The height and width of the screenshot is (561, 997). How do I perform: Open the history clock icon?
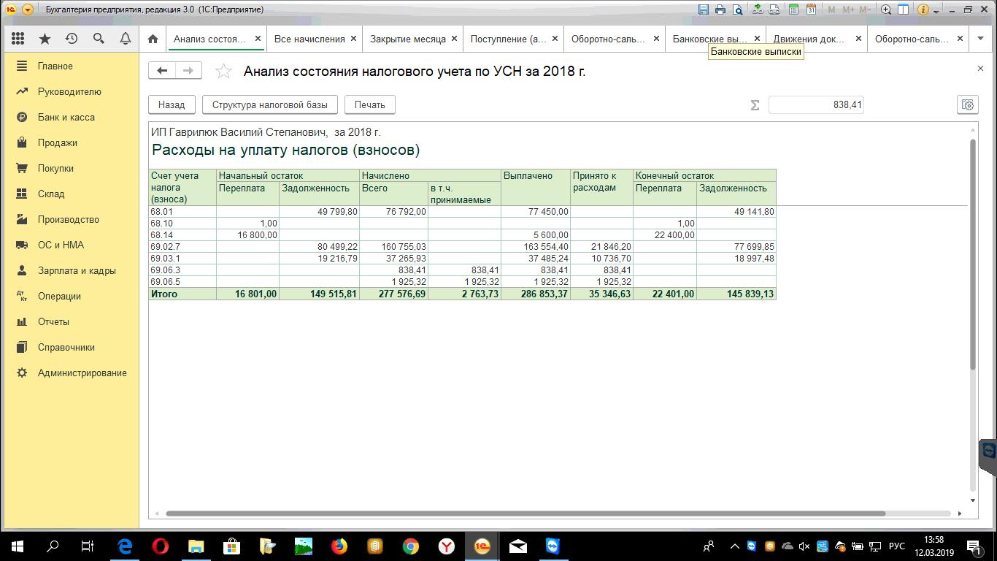coord(72,39)
